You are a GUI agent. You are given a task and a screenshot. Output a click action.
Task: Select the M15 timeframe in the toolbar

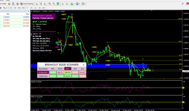click(x=19, y=8)
